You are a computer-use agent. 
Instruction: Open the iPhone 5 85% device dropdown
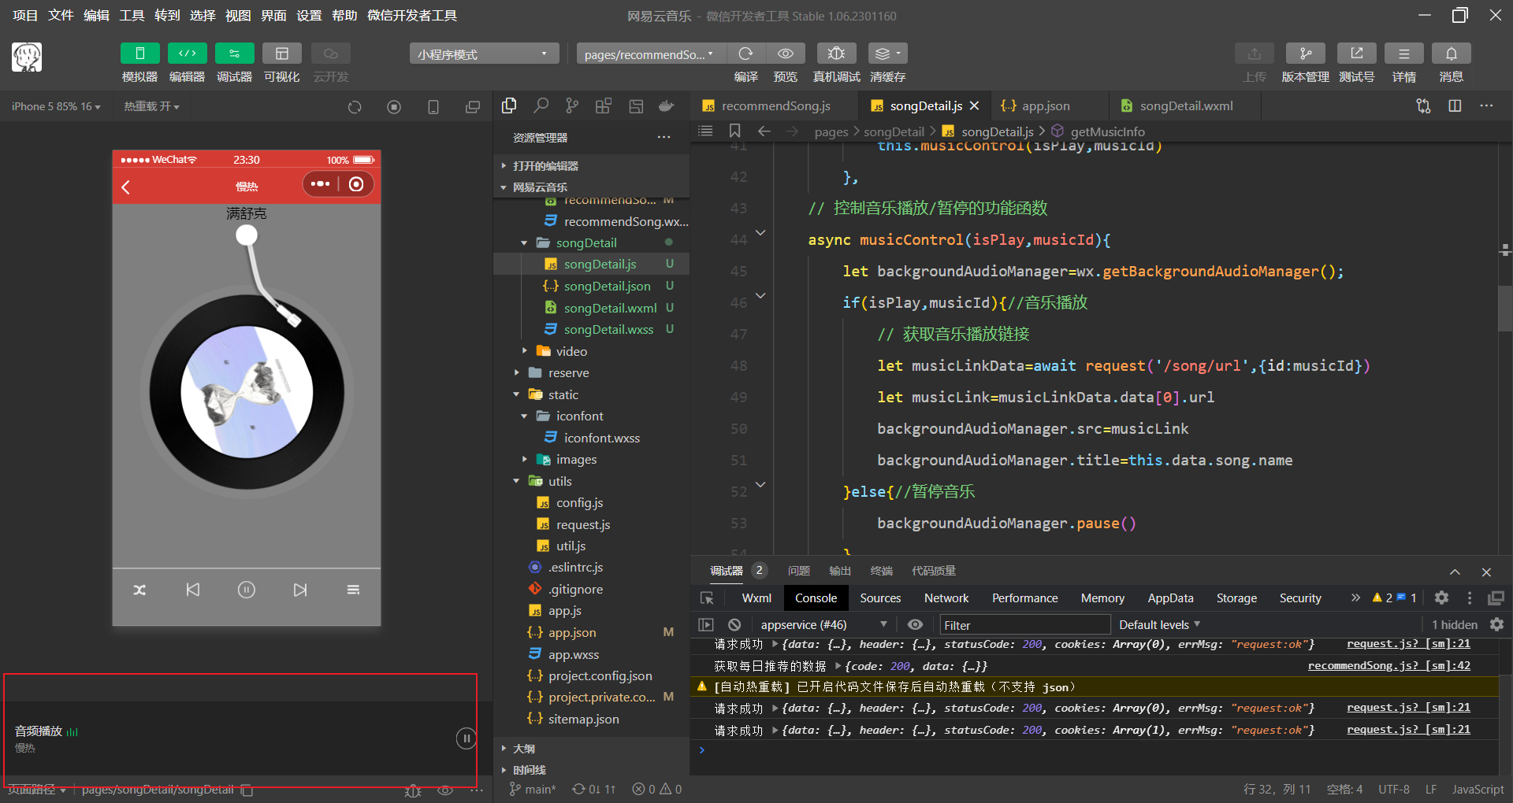(x=55, y=106)
